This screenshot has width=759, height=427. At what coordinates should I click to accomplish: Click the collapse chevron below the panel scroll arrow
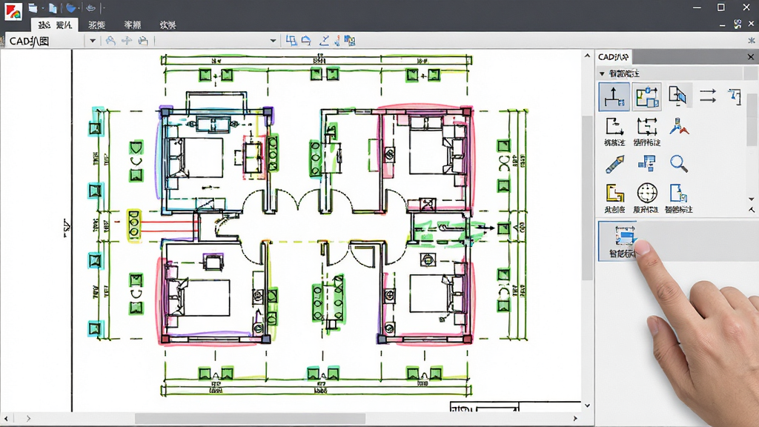click(752, 210)
